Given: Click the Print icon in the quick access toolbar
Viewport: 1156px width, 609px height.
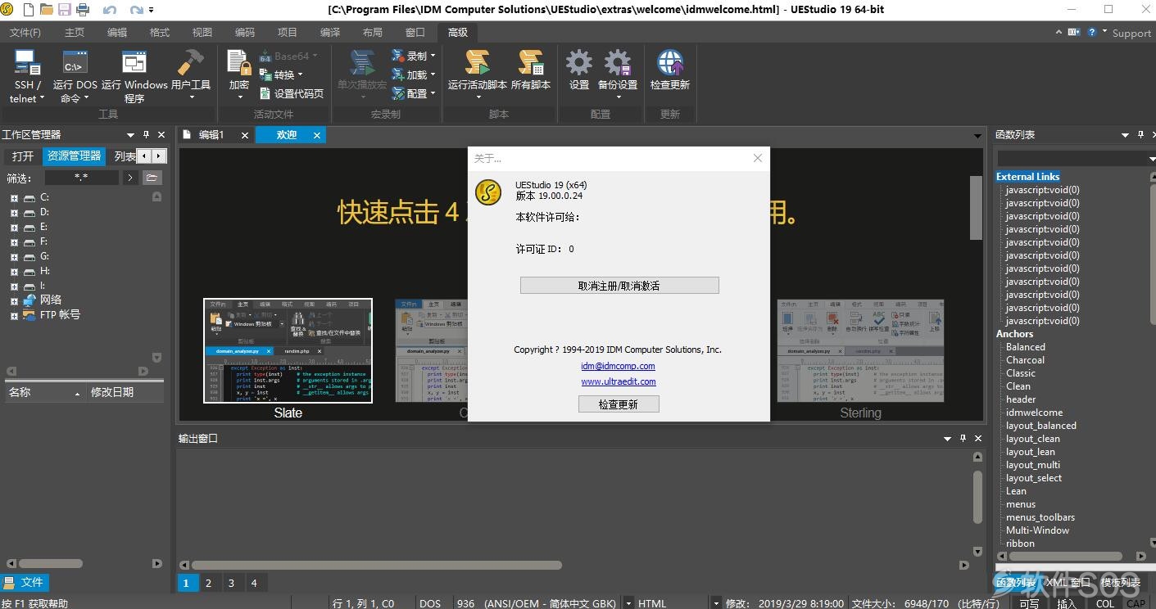Looking at the screenshot, I should click(83, 10).
